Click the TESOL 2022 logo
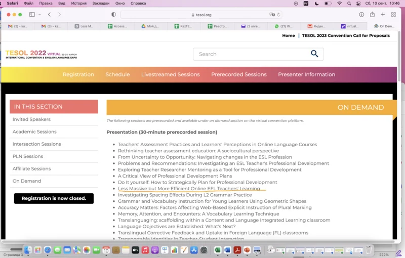Image resolution: width=405 pixels, height=258 pixels. pos(42,54)
